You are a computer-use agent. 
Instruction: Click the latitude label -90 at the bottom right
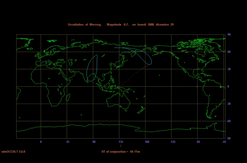click(x=228, y=138)
